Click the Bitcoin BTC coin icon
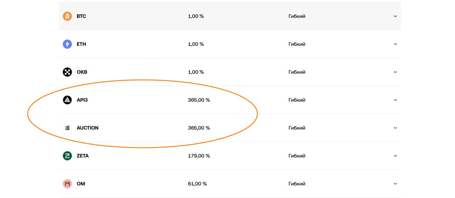455x198 pixels. coord(67,16)
